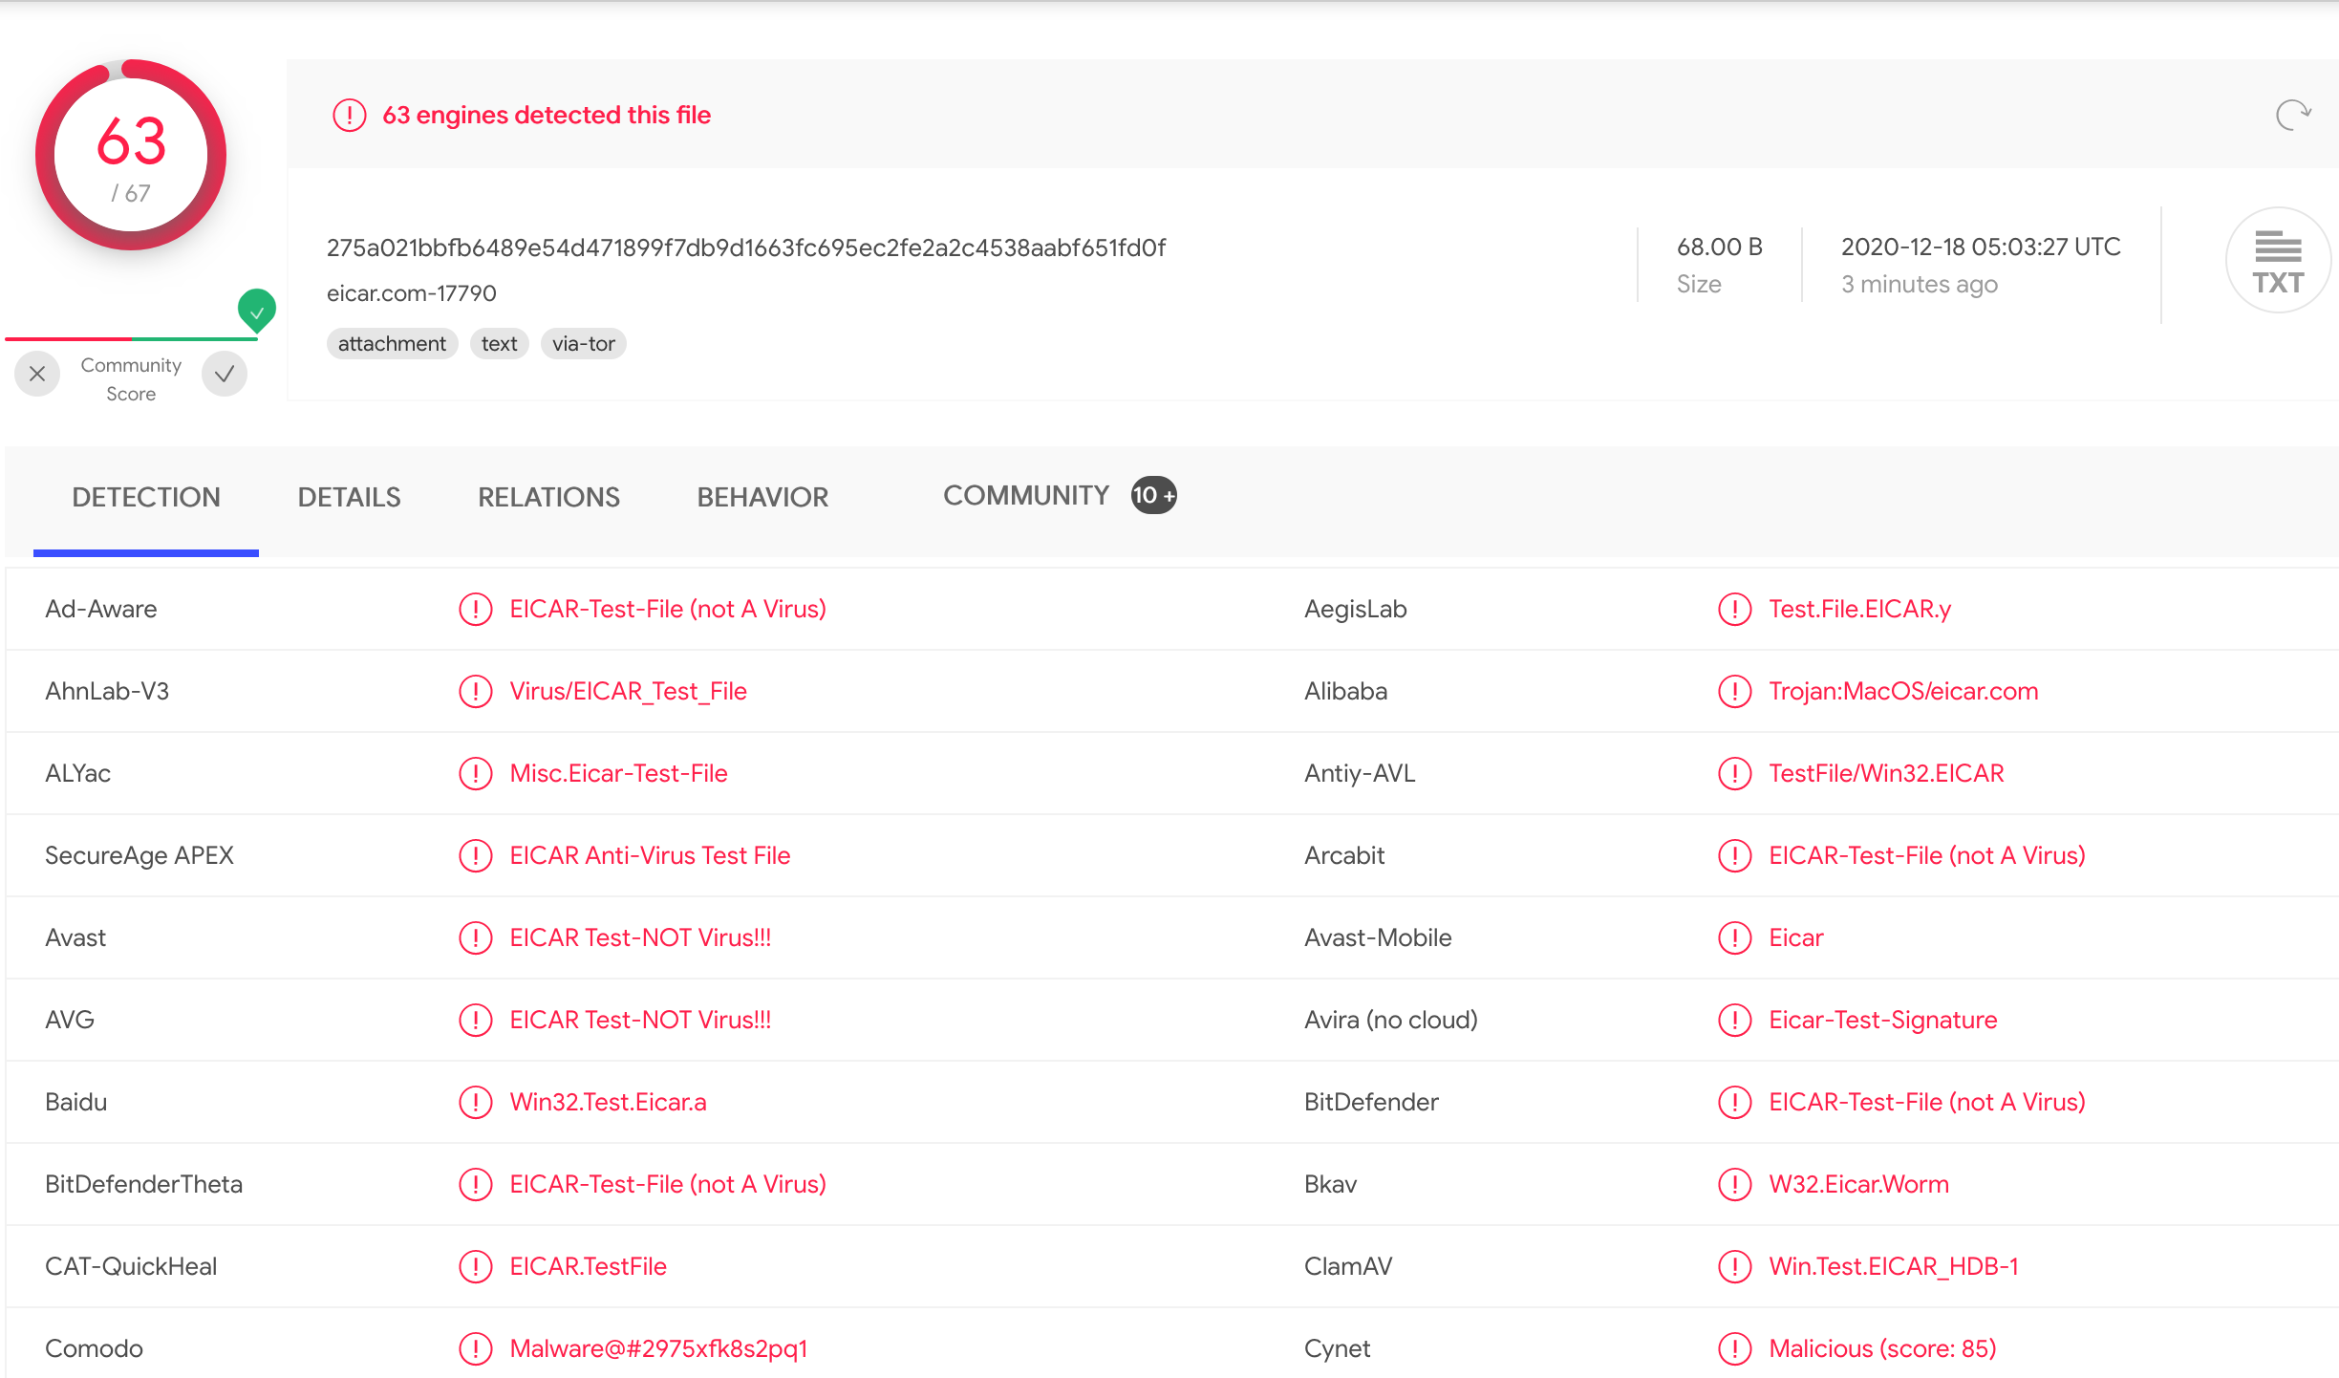Click the CAT-QuickHeal warning icon
Viewport: 2339px width, 1378px height.
(x=476, y=1266)
